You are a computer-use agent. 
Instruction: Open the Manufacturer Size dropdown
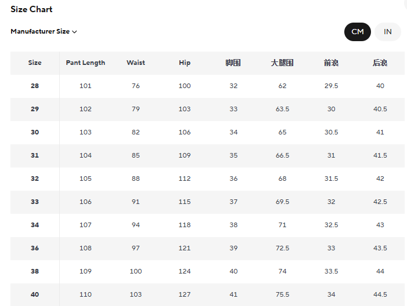pyautogui.click(x=44, y=31)
